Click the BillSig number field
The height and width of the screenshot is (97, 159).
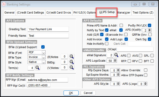point(64,62)
